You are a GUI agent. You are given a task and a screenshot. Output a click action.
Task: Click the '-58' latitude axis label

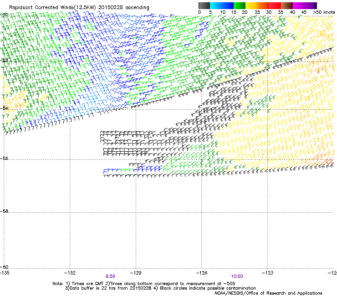[4, 211]
